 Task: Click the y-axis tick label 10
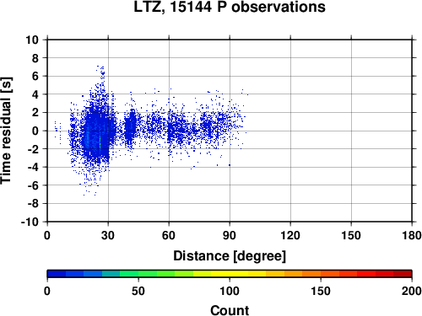tap(32, 40)
